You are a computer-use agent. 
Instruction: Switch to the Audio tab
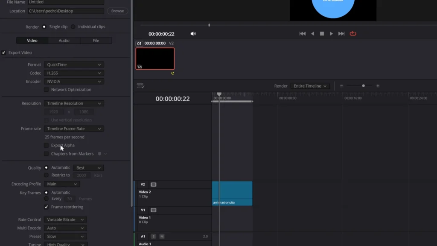64,41
